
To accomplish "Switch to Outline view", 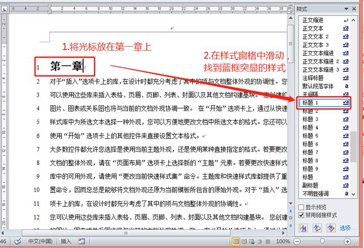I will click(x=260, y=242).
